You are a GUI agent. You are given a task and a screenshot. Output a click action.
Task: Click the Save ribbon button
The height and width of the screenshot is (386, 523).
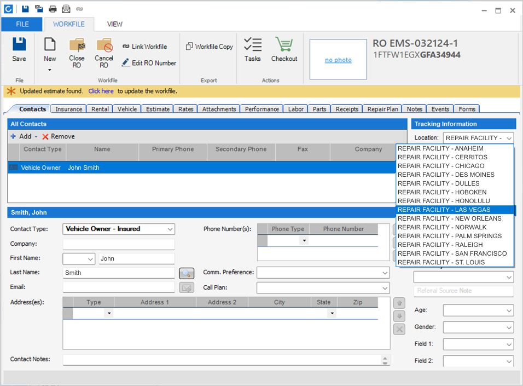pyautogui.click(x=19, y=49)
